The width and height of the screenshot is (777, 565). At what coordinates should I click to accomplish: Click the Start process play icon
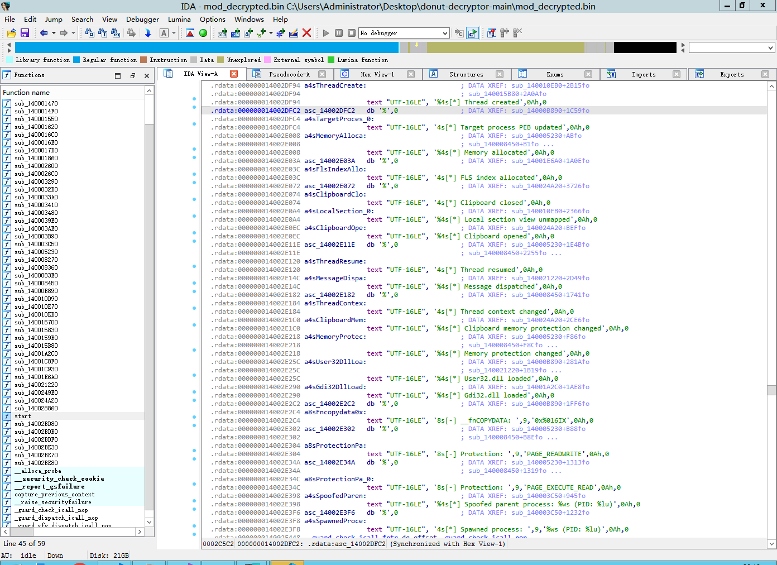tap(326, 33)
